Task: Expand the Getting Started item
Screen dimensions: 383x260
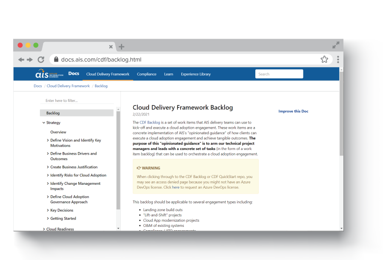Action: (48, 218)
